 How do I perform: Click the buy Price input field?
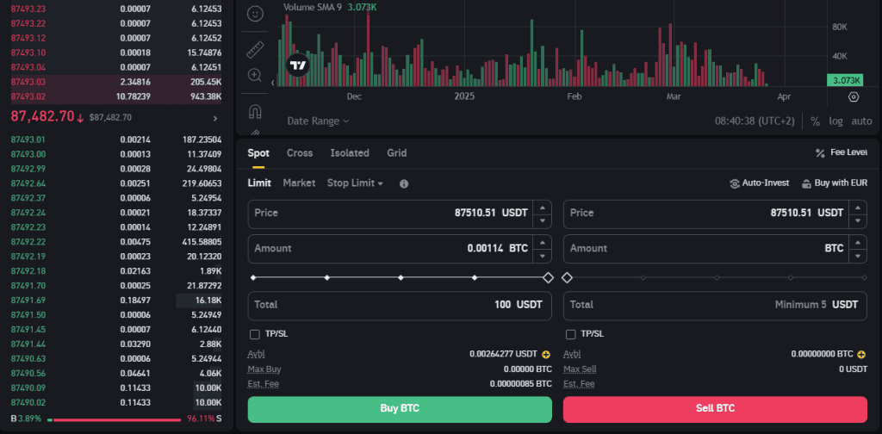tap(400, 214)
